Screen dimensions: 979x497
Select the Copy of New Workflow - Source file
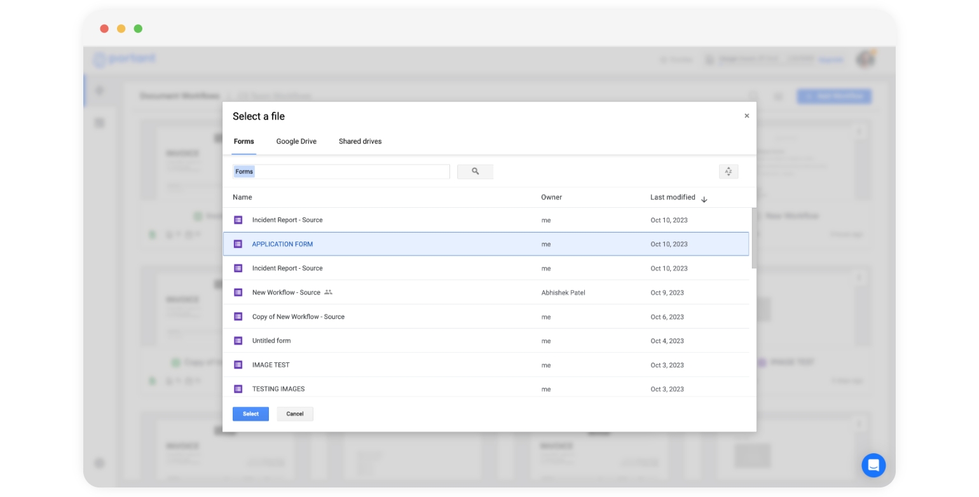point(298,317)
